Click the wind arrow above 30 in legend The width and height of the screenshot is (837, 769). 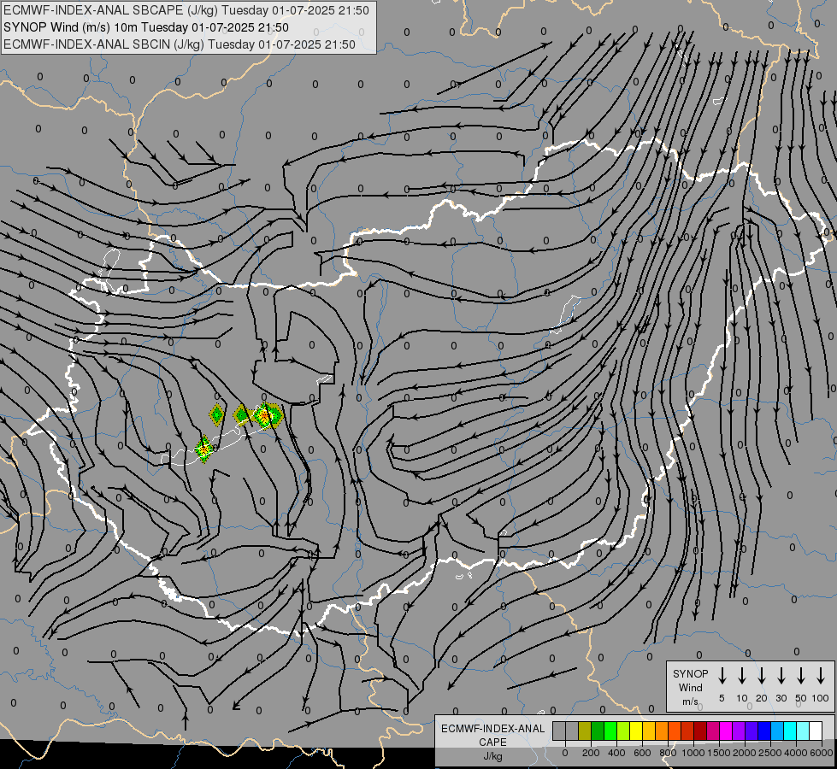tap(781, 675)
